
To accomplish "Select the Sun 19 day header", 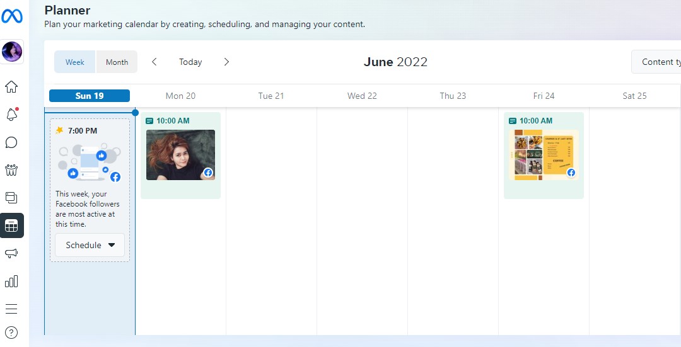I will (90, 96).
